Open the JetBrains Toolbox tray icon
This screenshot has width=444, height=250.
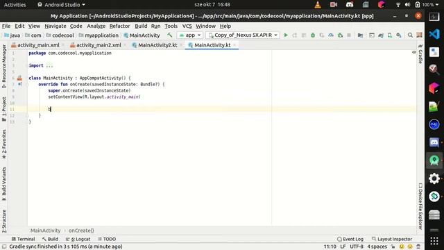click(x=381, y=5)
